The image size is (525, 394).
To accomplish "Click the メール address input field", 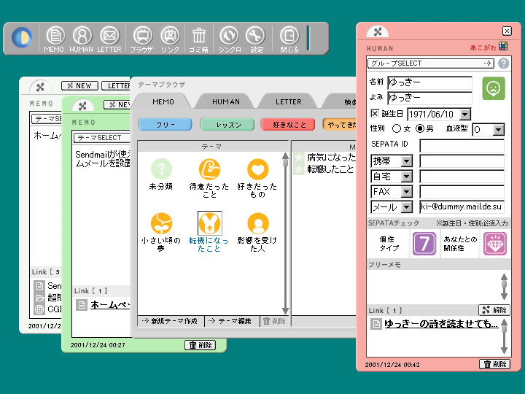I will (x=462, y=206).
